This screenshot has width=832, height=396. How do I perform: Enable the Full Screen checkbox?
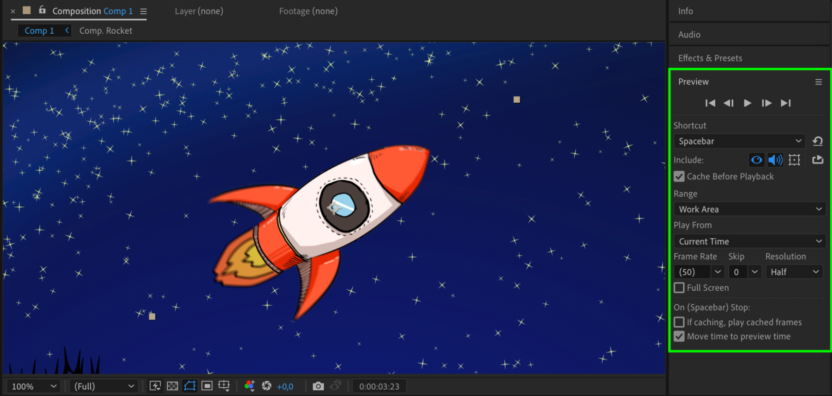point(679,288)
